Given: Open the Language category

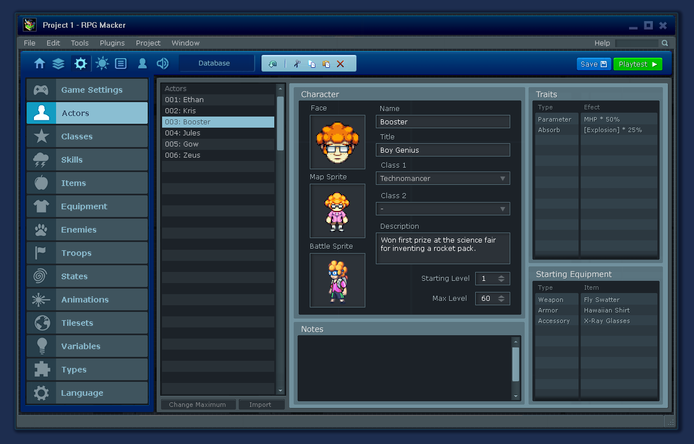Looking at the screenshot, I should click(87, 393).
